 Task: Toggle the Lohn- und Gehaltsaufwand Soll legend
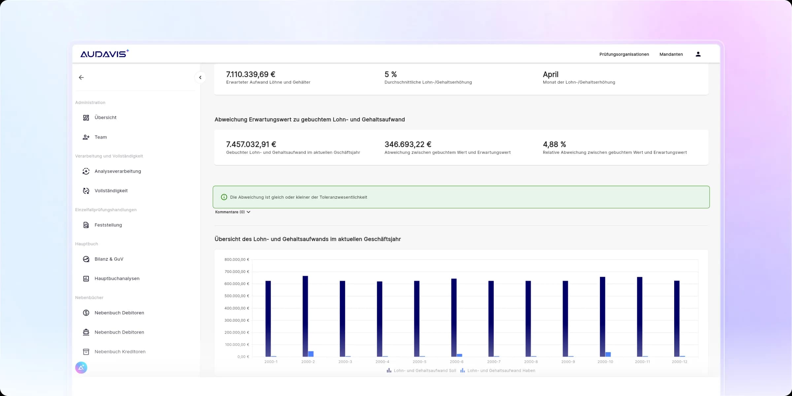click(421, 370)
